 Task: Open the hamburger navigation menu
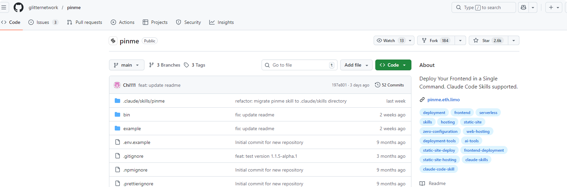tap(4, 7)
